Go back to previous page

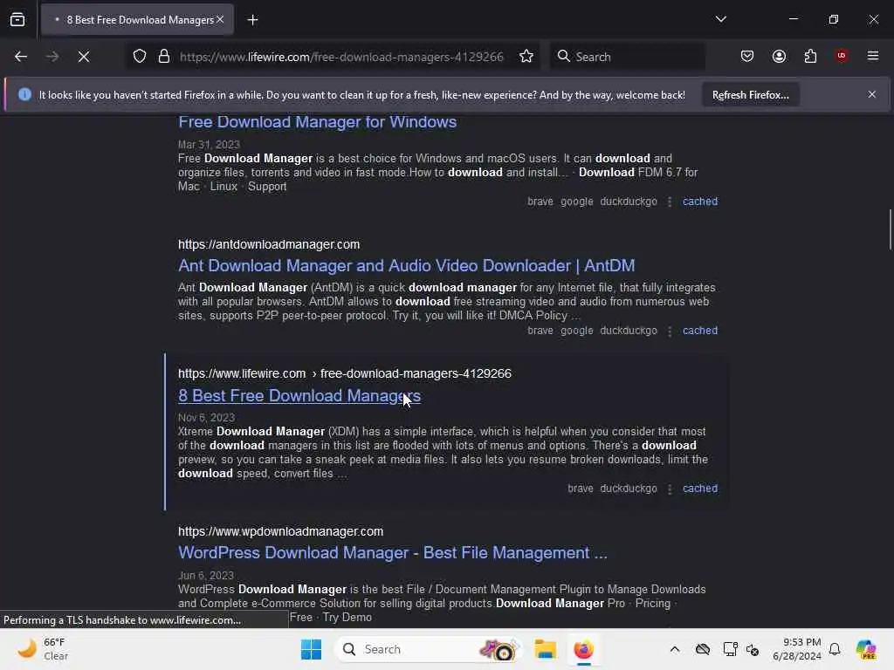coord(21,57)
